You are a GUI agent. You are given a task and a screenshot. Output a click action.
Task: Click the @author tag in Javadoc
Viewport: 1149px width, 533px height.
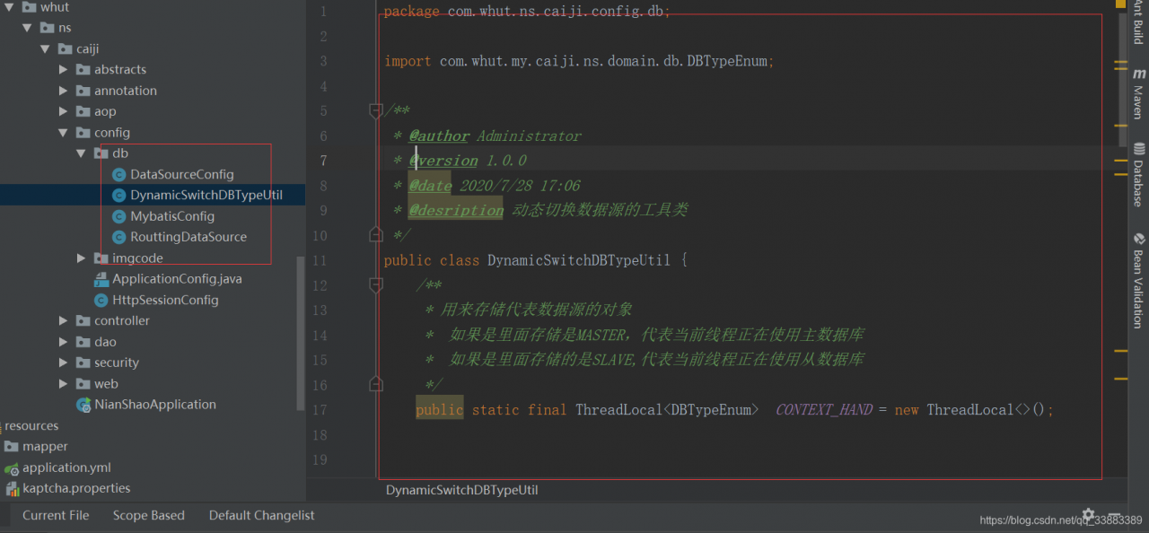click(439, 135)
